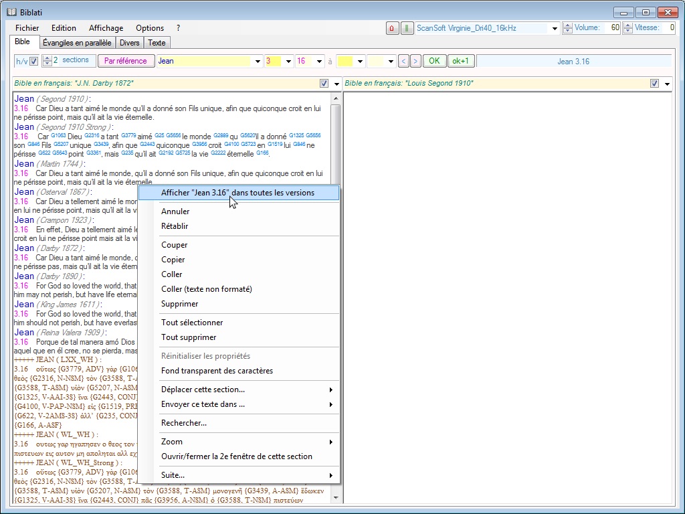The height and width of the screenshot is (514, 685).
Task: Open the ScanSoft Virginie voice dropdown
Action: point(555,29)
